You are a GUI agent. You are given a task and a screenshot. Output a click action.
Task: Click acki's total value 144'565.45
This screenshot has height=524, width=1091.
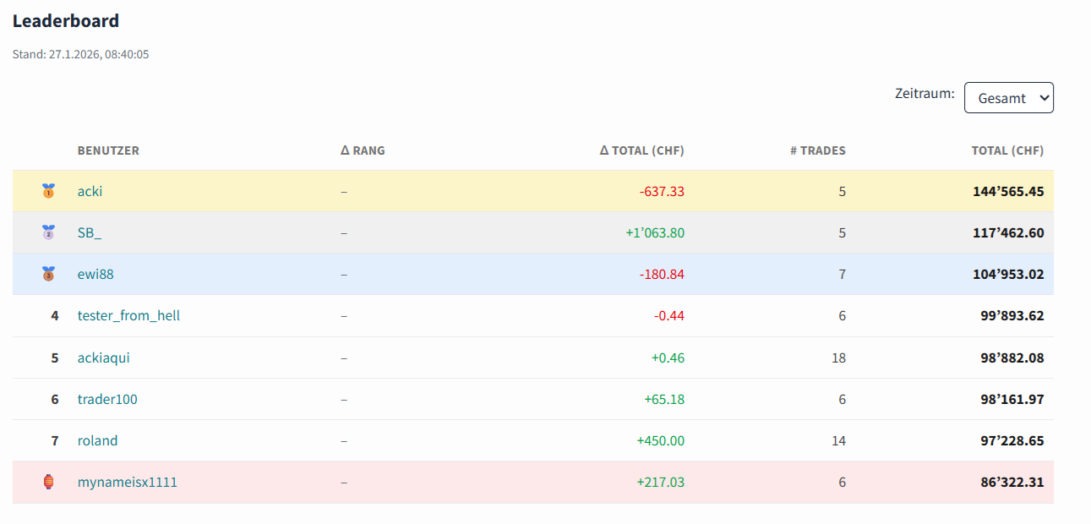click(1008, 191)
